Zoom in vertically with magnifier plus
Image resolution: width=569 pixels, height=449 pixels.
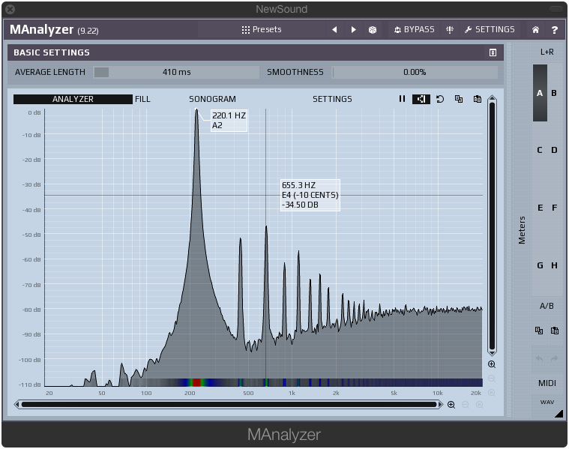tap(492, 364)
